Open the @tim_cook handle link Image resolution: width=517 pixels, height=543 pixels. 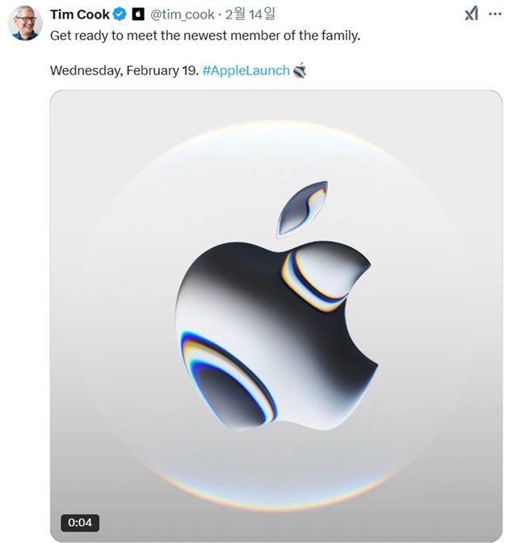183,15
